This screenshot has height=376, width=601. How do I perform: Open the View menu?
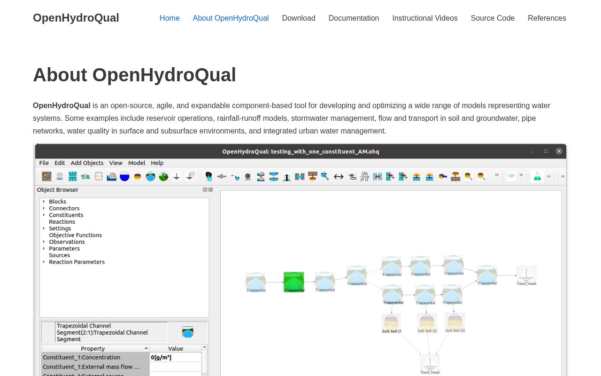tap(116, 163)
